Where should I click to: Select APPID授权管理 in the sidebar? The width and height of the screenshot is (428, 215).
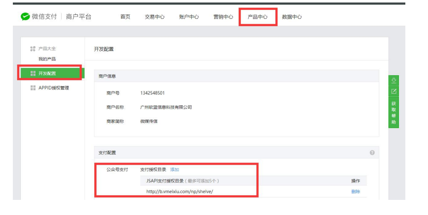(54, 88)
